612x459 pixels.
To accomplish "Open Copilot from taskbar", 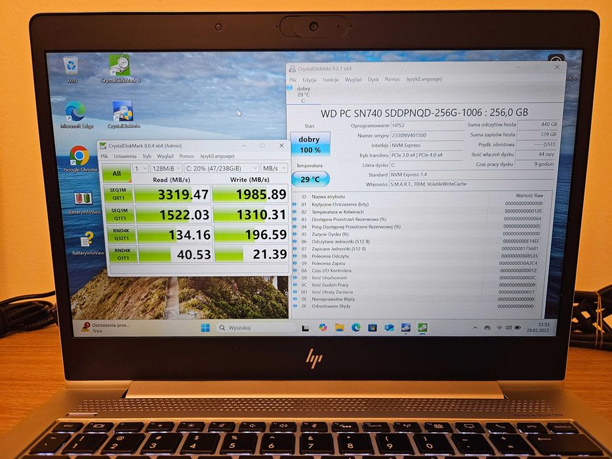I will (322, 328).
